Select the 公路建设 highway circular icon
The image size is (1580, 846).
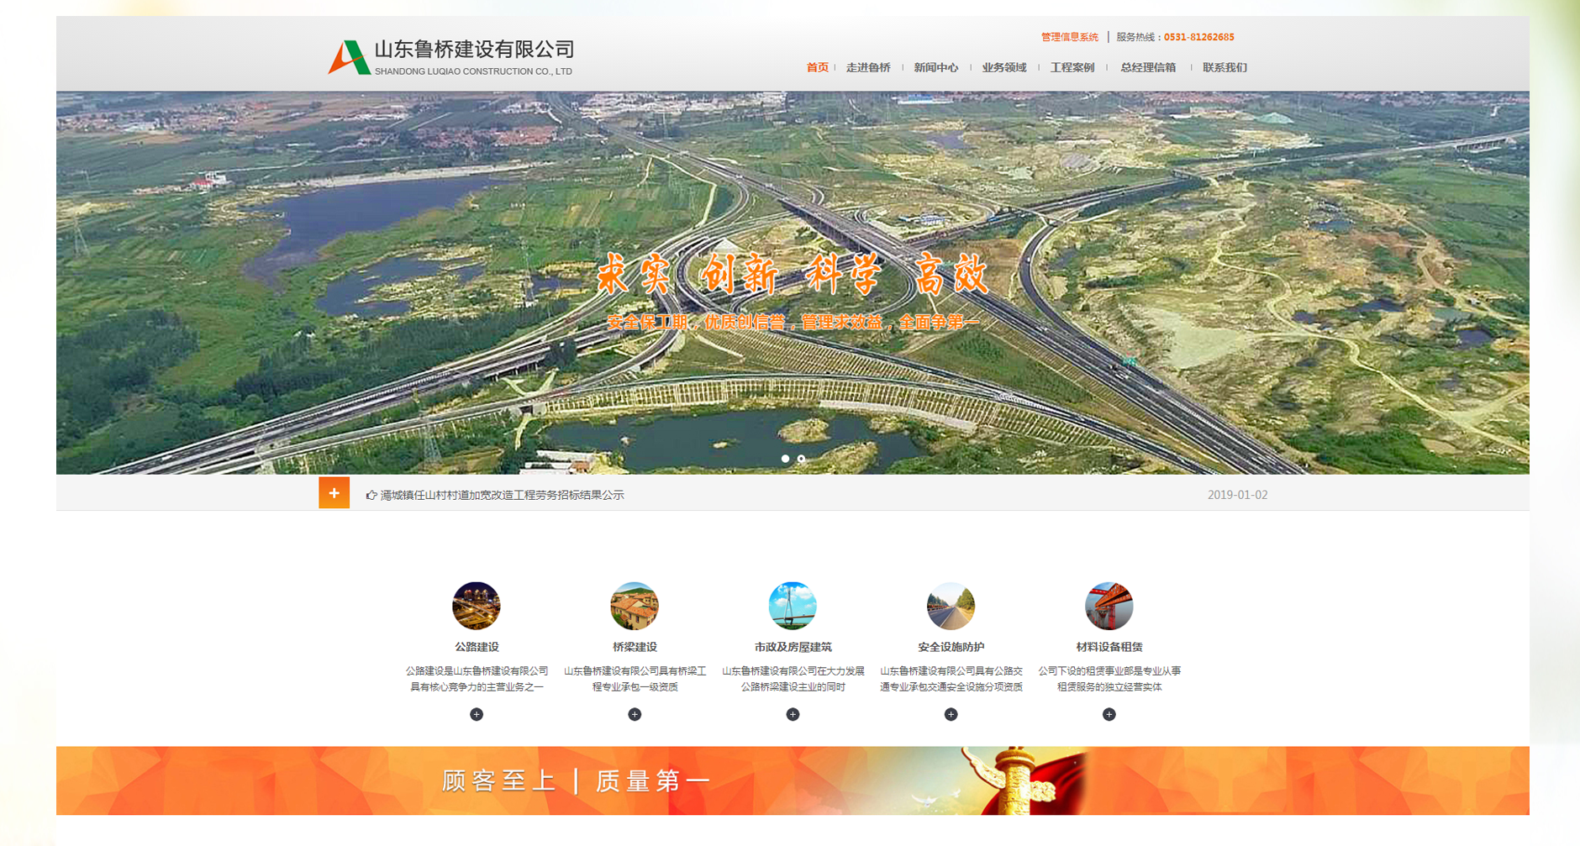(x=477, y=607)
